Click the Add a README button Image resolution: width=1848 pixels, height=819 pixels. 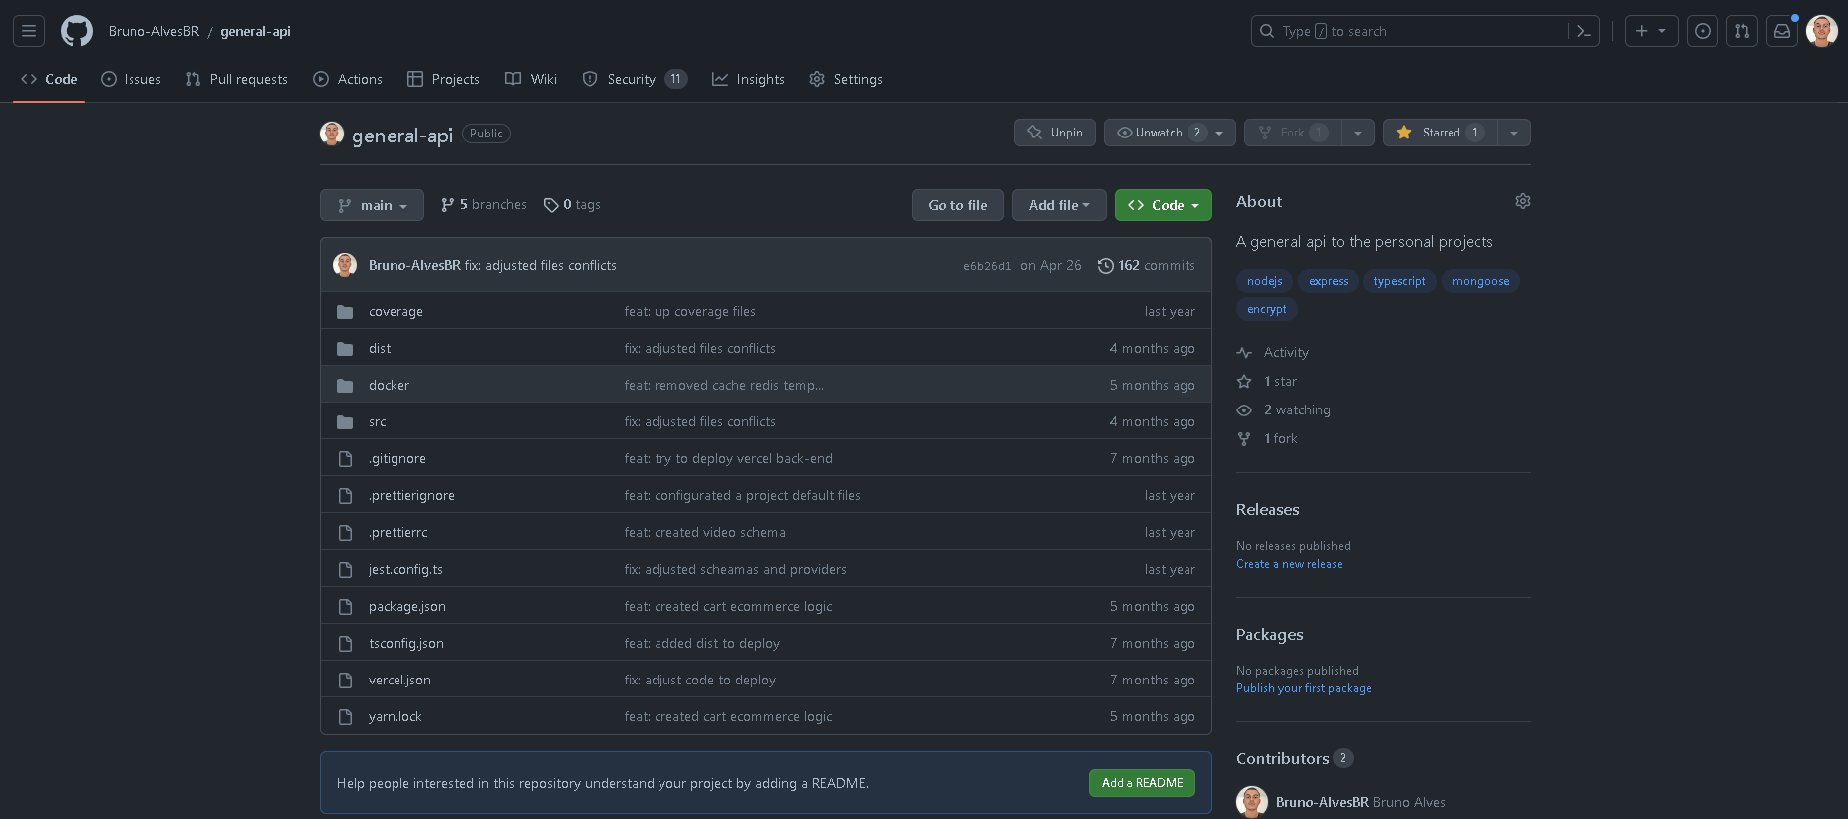1142,783
